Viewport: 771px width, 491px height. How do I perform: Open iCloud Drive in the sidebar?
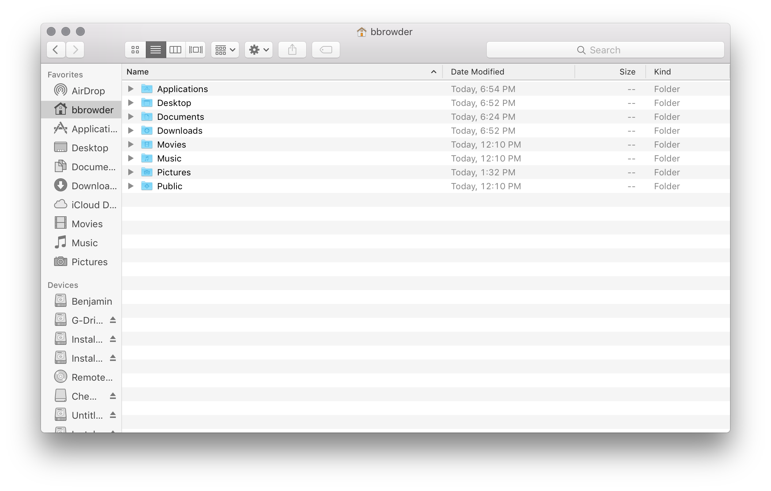pos(94,205)
